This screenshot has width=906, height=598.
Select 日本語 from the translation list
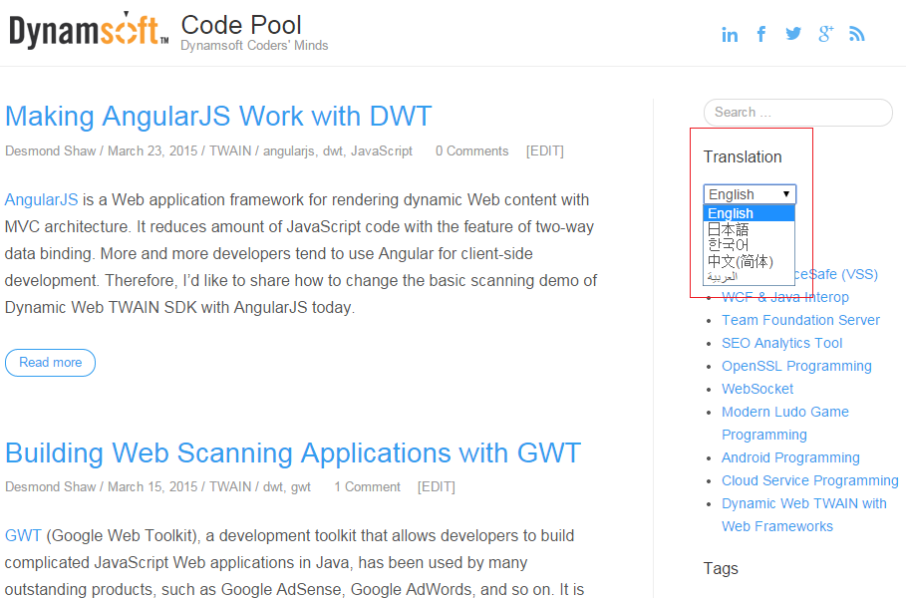pos(728,229)
